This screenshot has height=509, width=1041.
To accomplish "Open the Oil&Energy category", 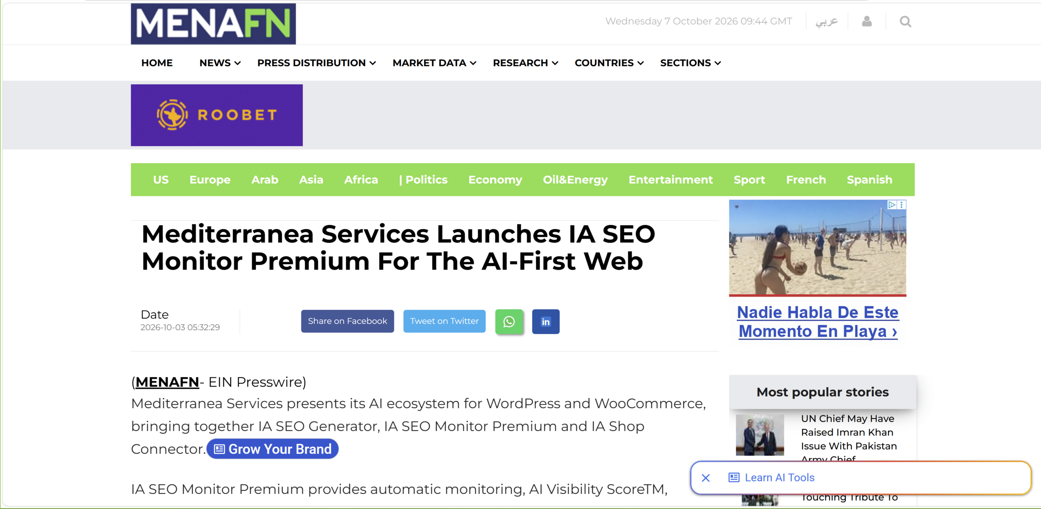I will pos(575,180).
